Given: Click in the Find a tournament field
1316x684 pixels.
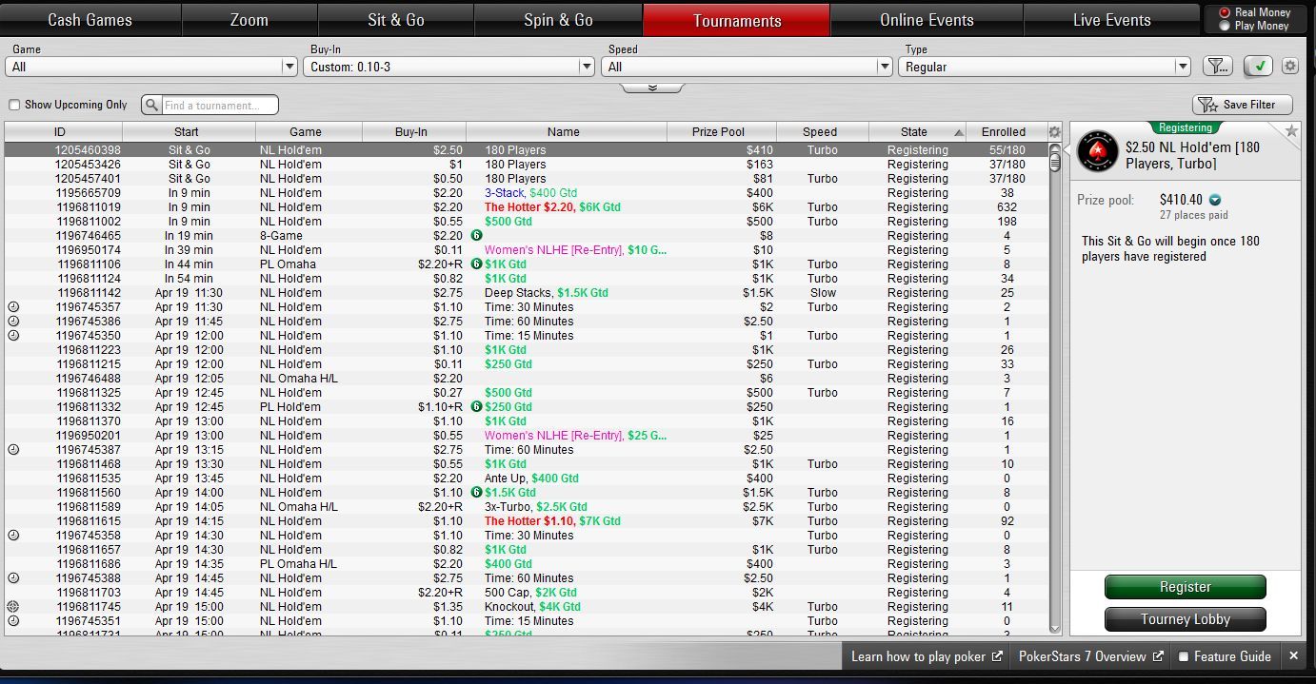Looking at the screenshot, I should coord(220,105).
